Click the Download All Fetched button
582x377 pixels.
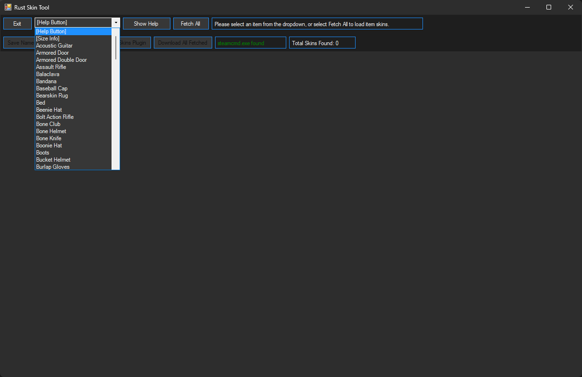pyautogui.click(x=183, y=43)
